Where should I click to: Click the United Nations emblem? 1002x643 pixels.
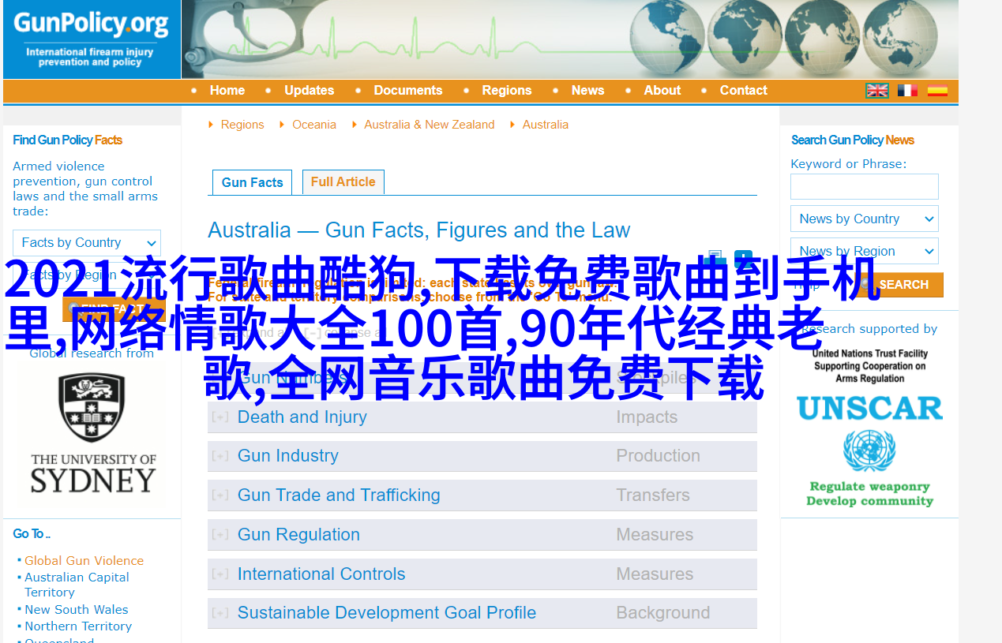(x=869, y=451)
